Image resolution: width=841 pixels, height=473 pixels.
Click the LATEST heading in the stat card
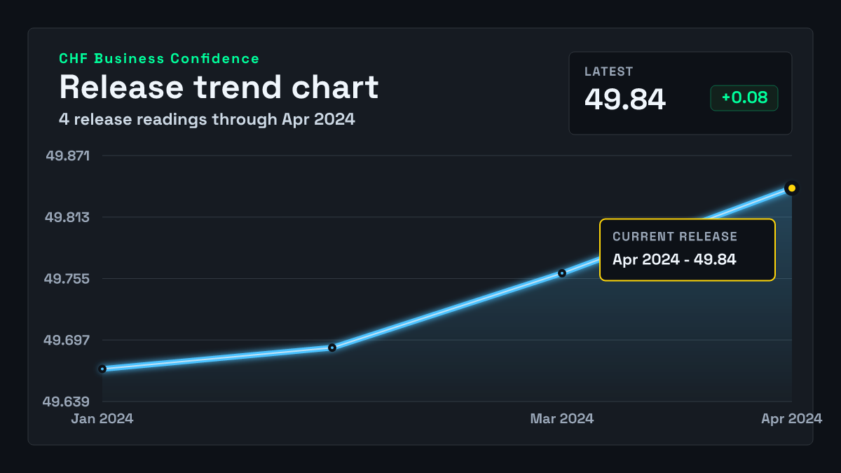tap(609, 71)
